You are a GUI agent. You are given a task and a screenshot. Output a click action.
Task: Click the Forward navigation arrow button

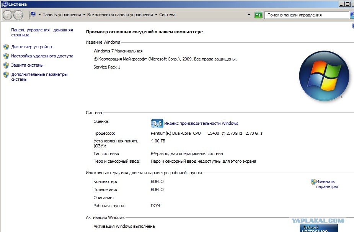pos(18,15)
